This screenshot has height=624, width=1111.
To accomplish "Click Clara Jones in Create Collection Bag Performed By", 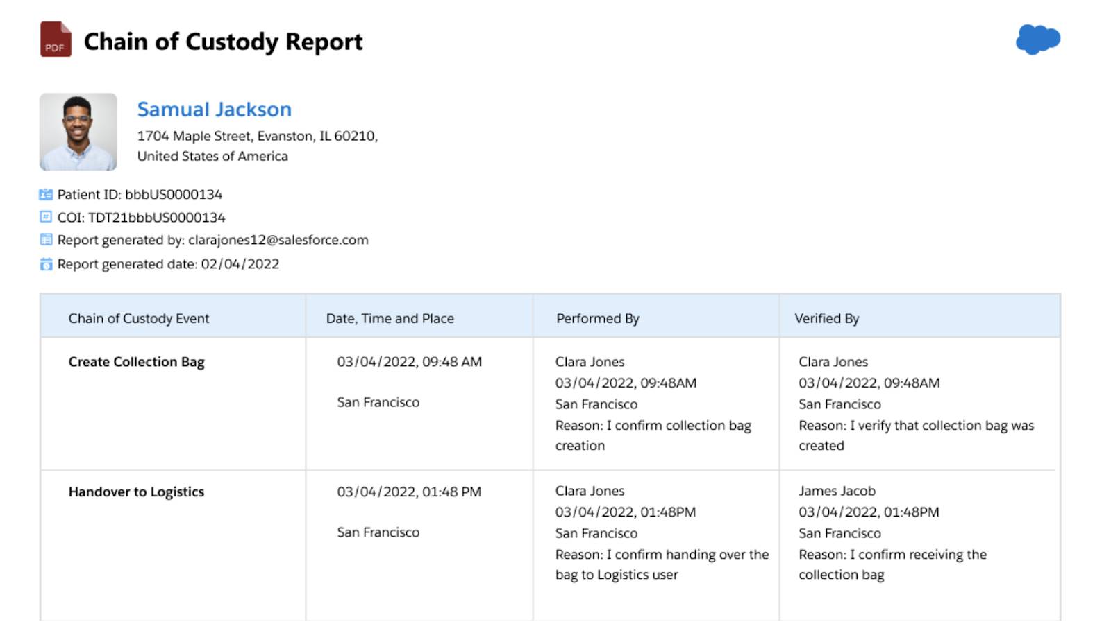I will (590, 362).
